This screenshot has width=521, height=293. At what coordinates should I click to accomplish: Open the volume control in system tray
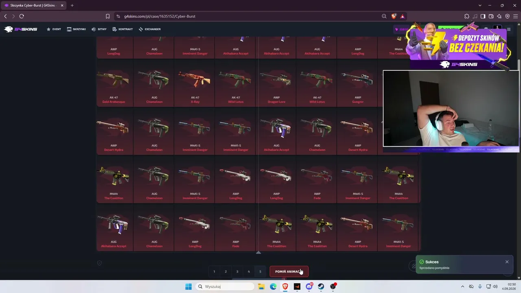point(495,286)
